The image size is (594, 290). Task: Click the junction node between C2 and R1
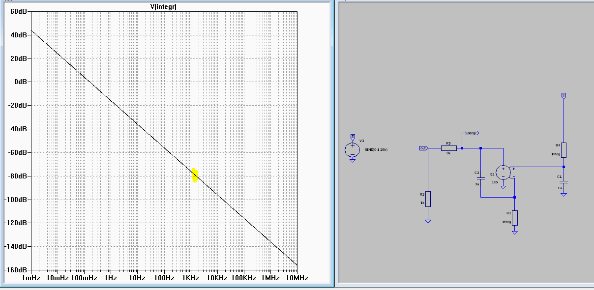coord(514,198)
